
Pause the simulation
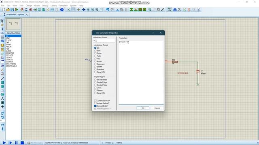point(16,143)
